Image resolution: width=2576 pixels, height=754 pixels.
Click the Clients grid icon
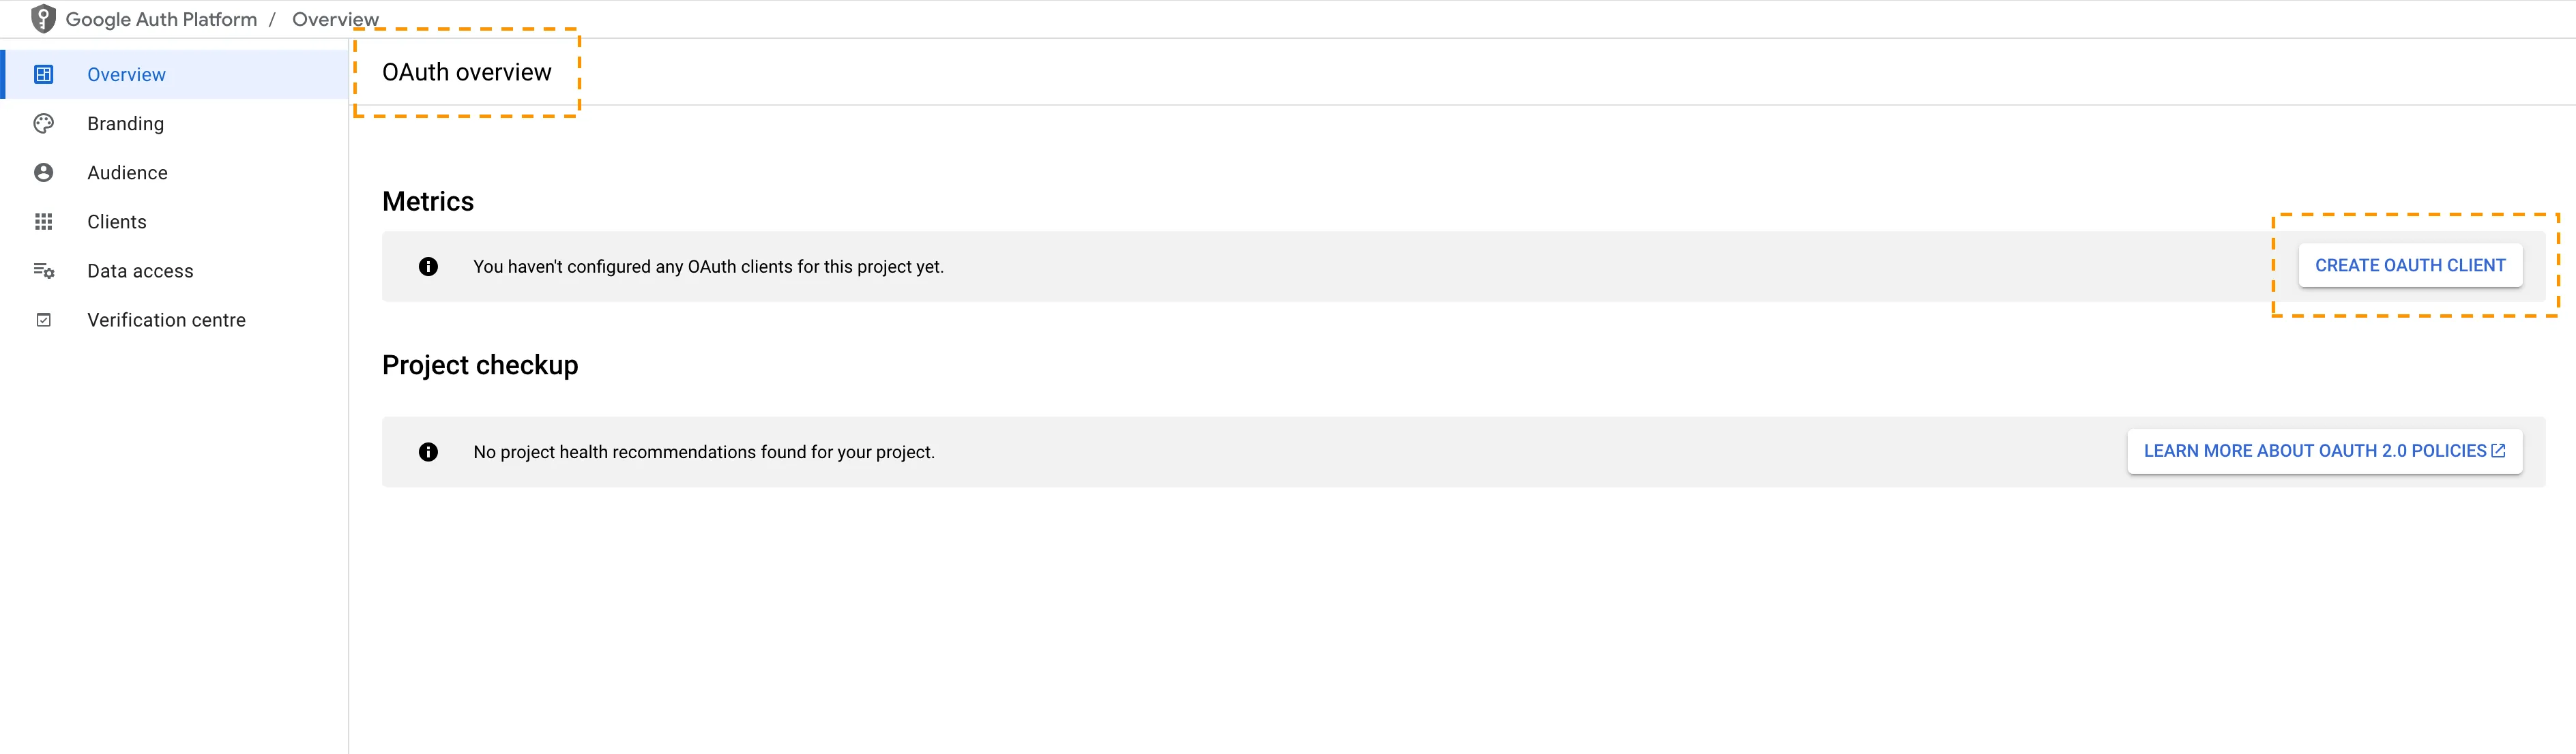[44, 221]
